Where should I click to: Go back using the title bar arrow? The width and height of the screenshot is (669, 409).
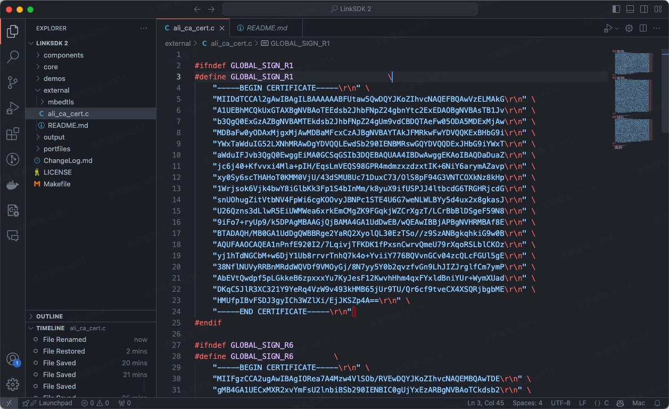click(x=197, y=9)
